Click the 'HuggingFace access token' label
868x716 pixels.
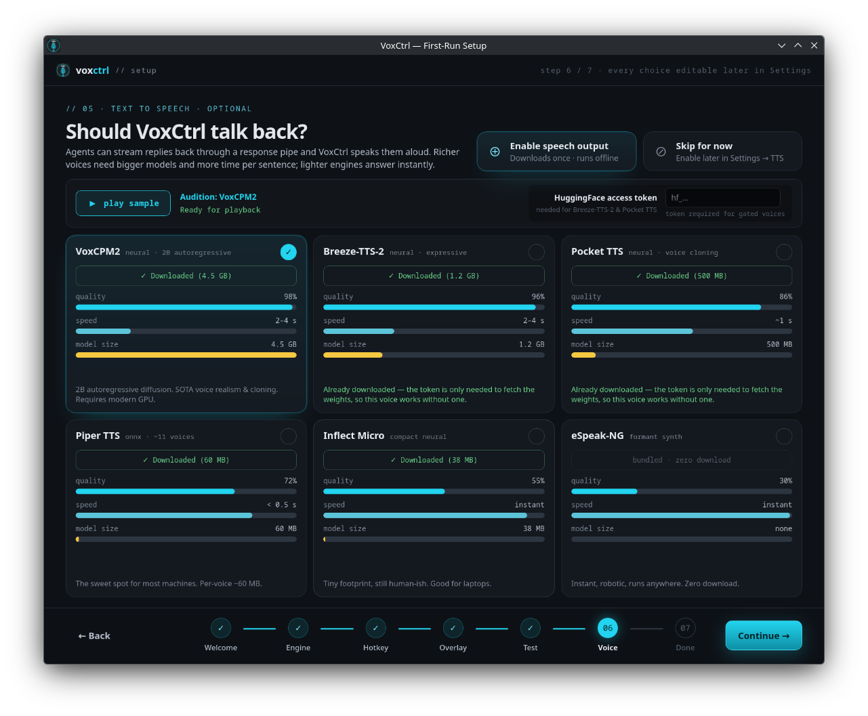(x=606, y=198)
